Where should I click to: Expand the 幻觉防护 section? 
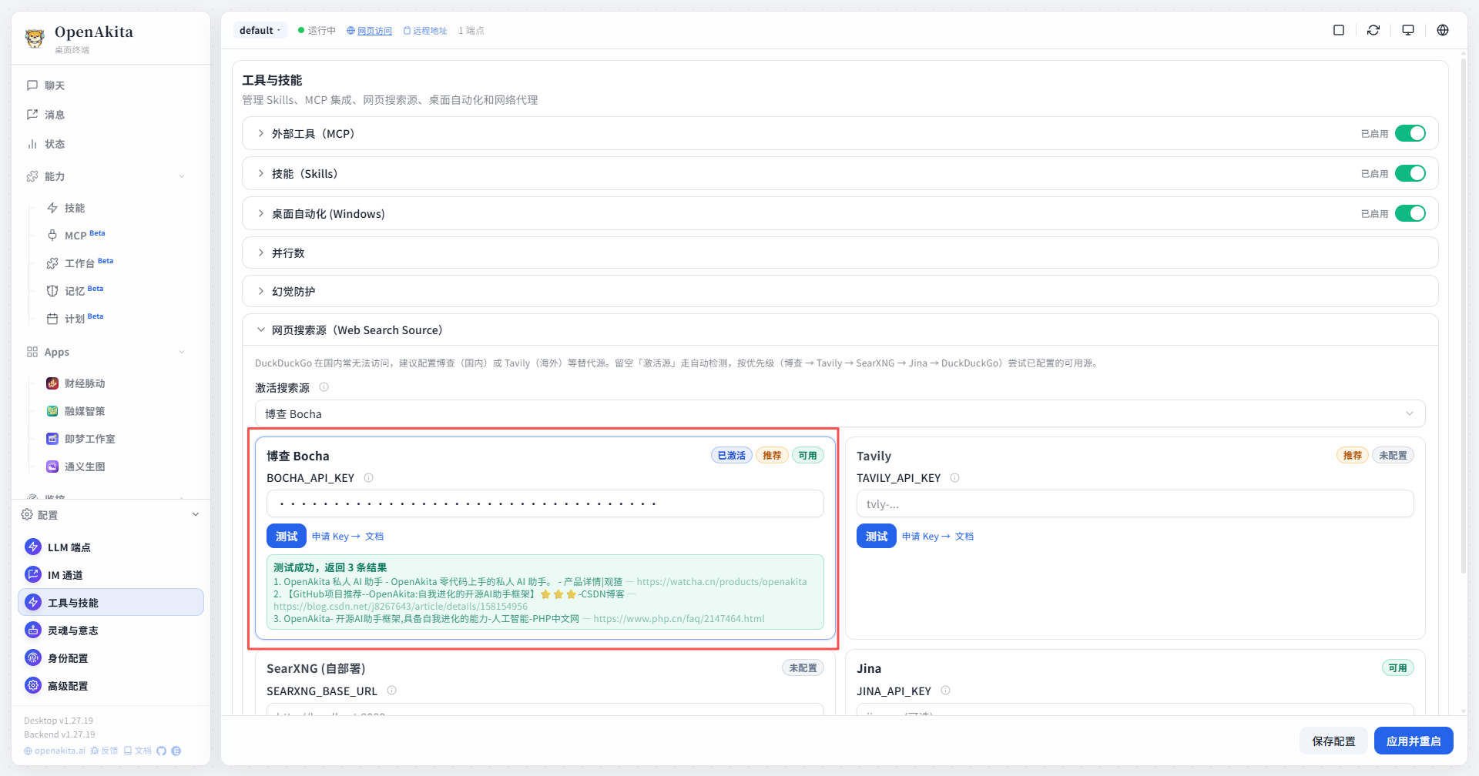[x=840, y=291]
